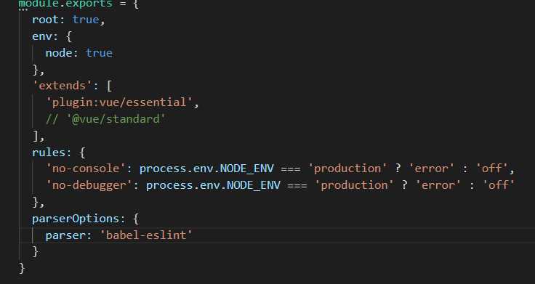
Task: Click the 'extends' string key
Action: pos(62,86)
